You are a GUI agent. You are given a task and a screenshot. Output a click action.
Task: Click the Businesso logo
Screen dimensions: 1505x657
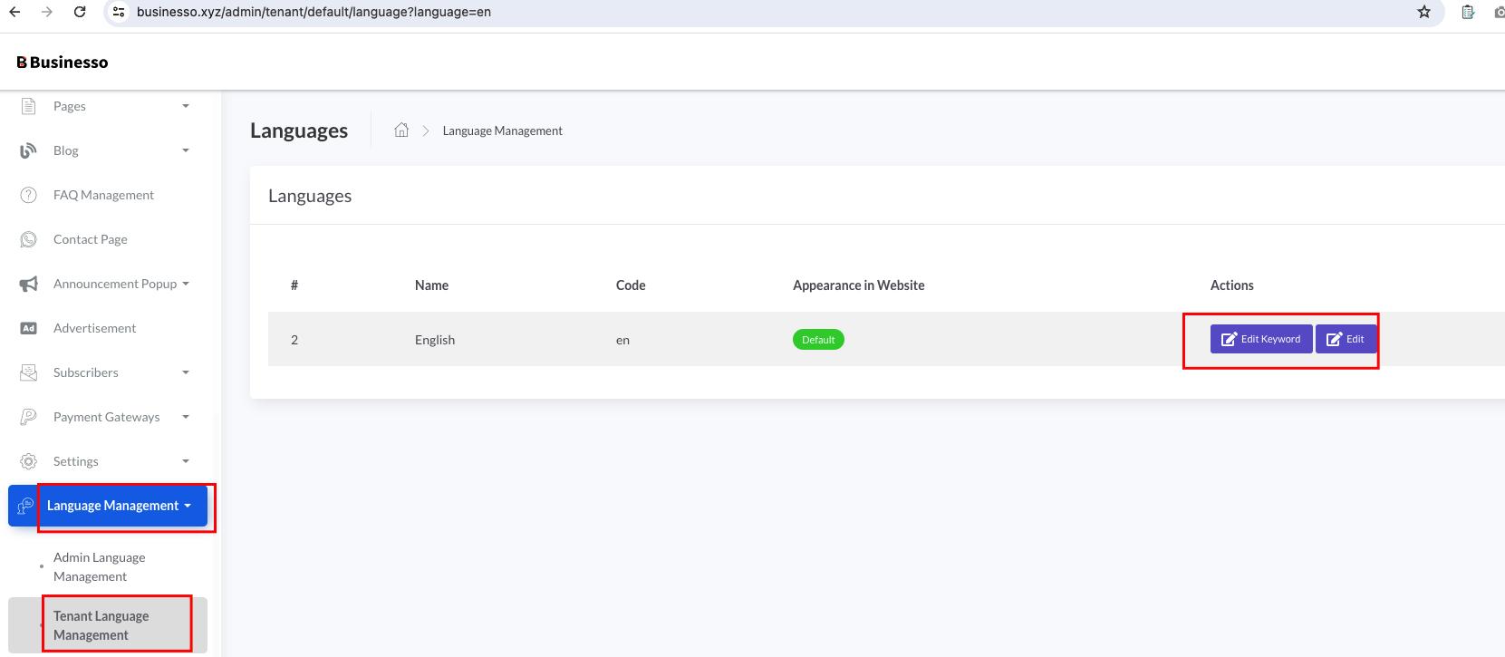pos(63,63)
